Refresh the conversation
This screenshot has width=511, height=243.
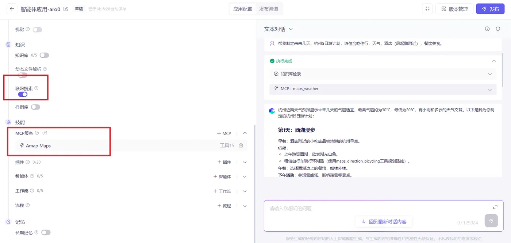(x=498, y=29)
